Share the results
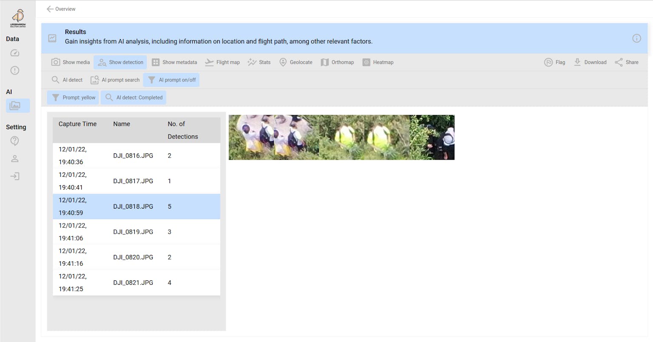Screen dimensions: 653x342 pyautogui.click(x=626, y=62)
